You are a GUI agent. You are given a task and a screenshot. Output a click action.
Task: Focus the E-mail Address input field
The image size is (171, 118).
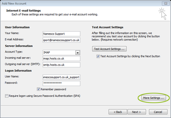coord(62,40)
